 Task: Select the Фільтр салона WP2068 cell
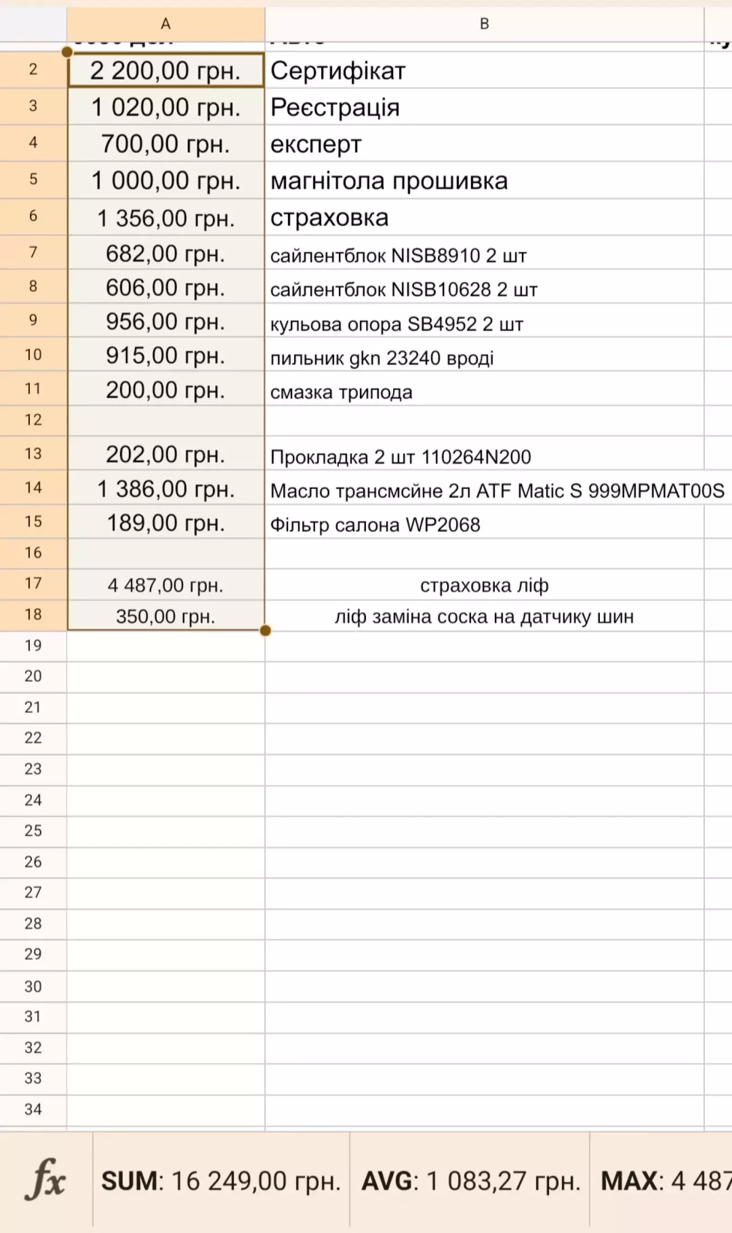pyautogui.click(x=484, y=525)
